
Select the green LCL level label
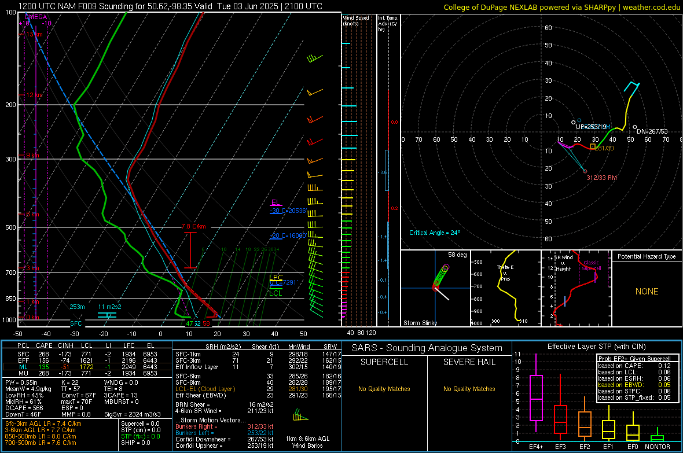(276, 293)
